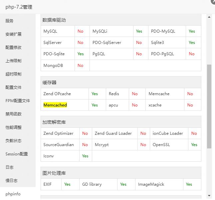This screenshot has height=200, width=215.
Task: Switch to FPM配置文件
Action: pos(18,101)
